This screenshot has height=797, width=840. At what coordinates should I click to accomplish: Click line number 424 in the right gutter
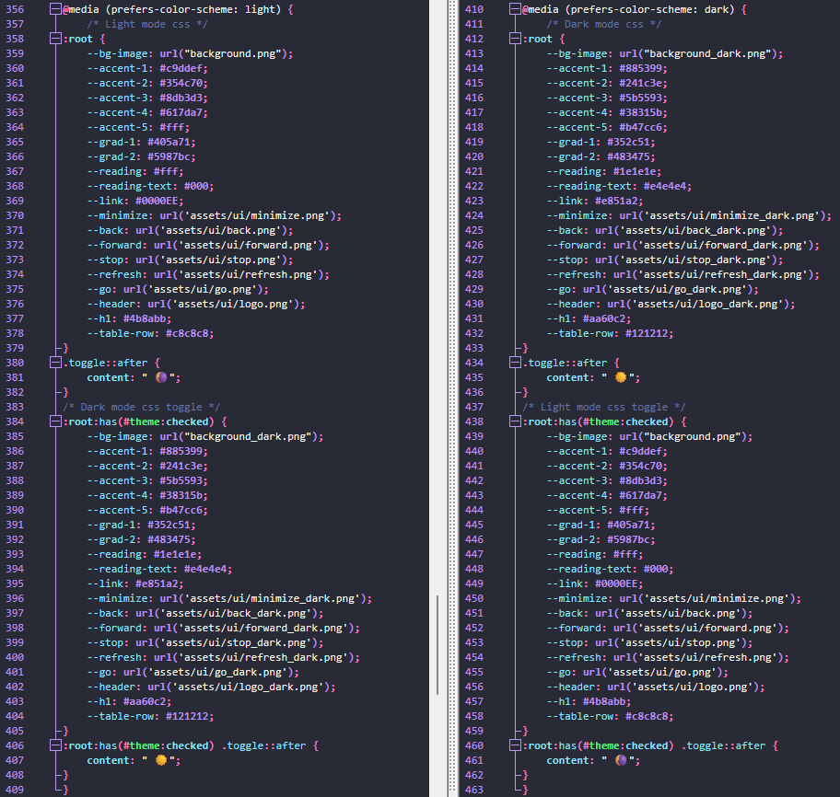[x=473, y=215]
